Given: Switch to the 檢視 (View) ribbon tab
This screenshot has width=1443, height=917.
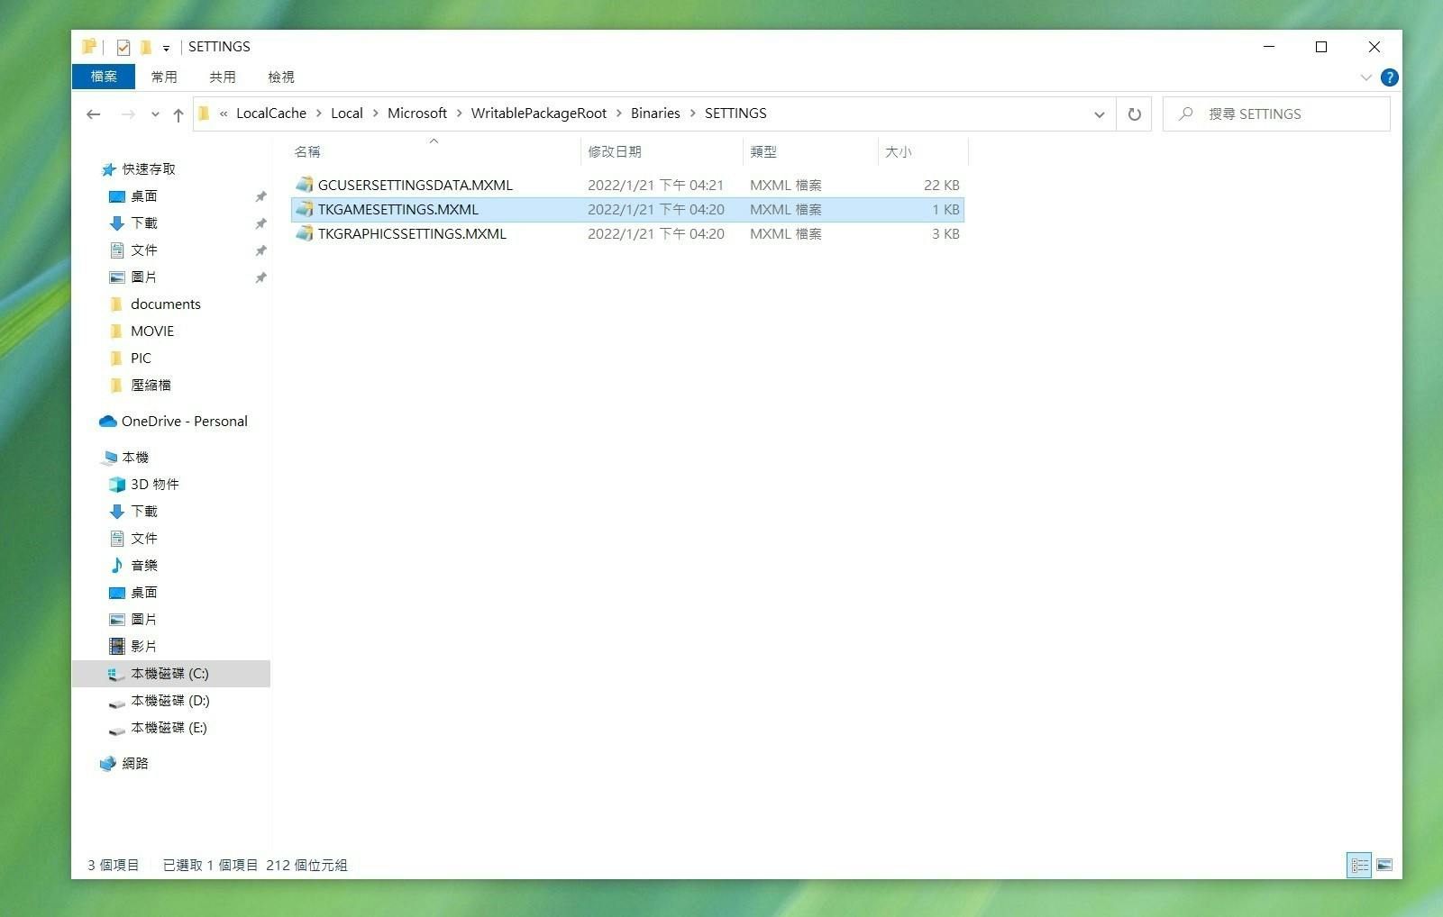Looking at the screenshot, I should 280,77.
